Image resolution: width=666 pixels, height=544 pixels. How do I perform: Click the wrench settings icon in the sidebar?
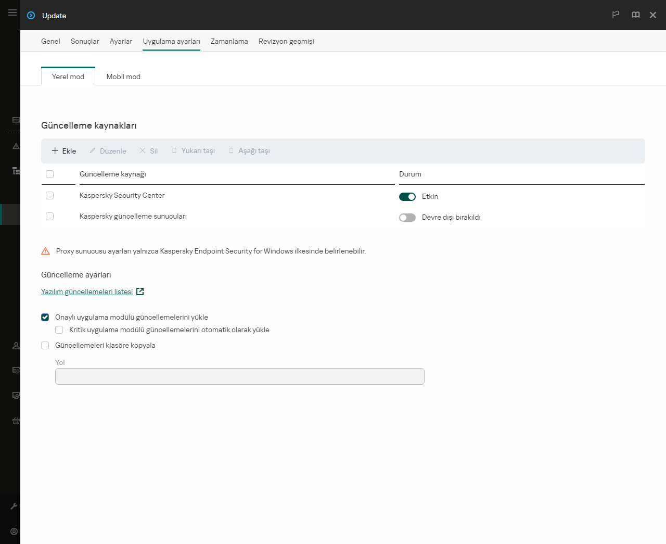pos(14,506)
